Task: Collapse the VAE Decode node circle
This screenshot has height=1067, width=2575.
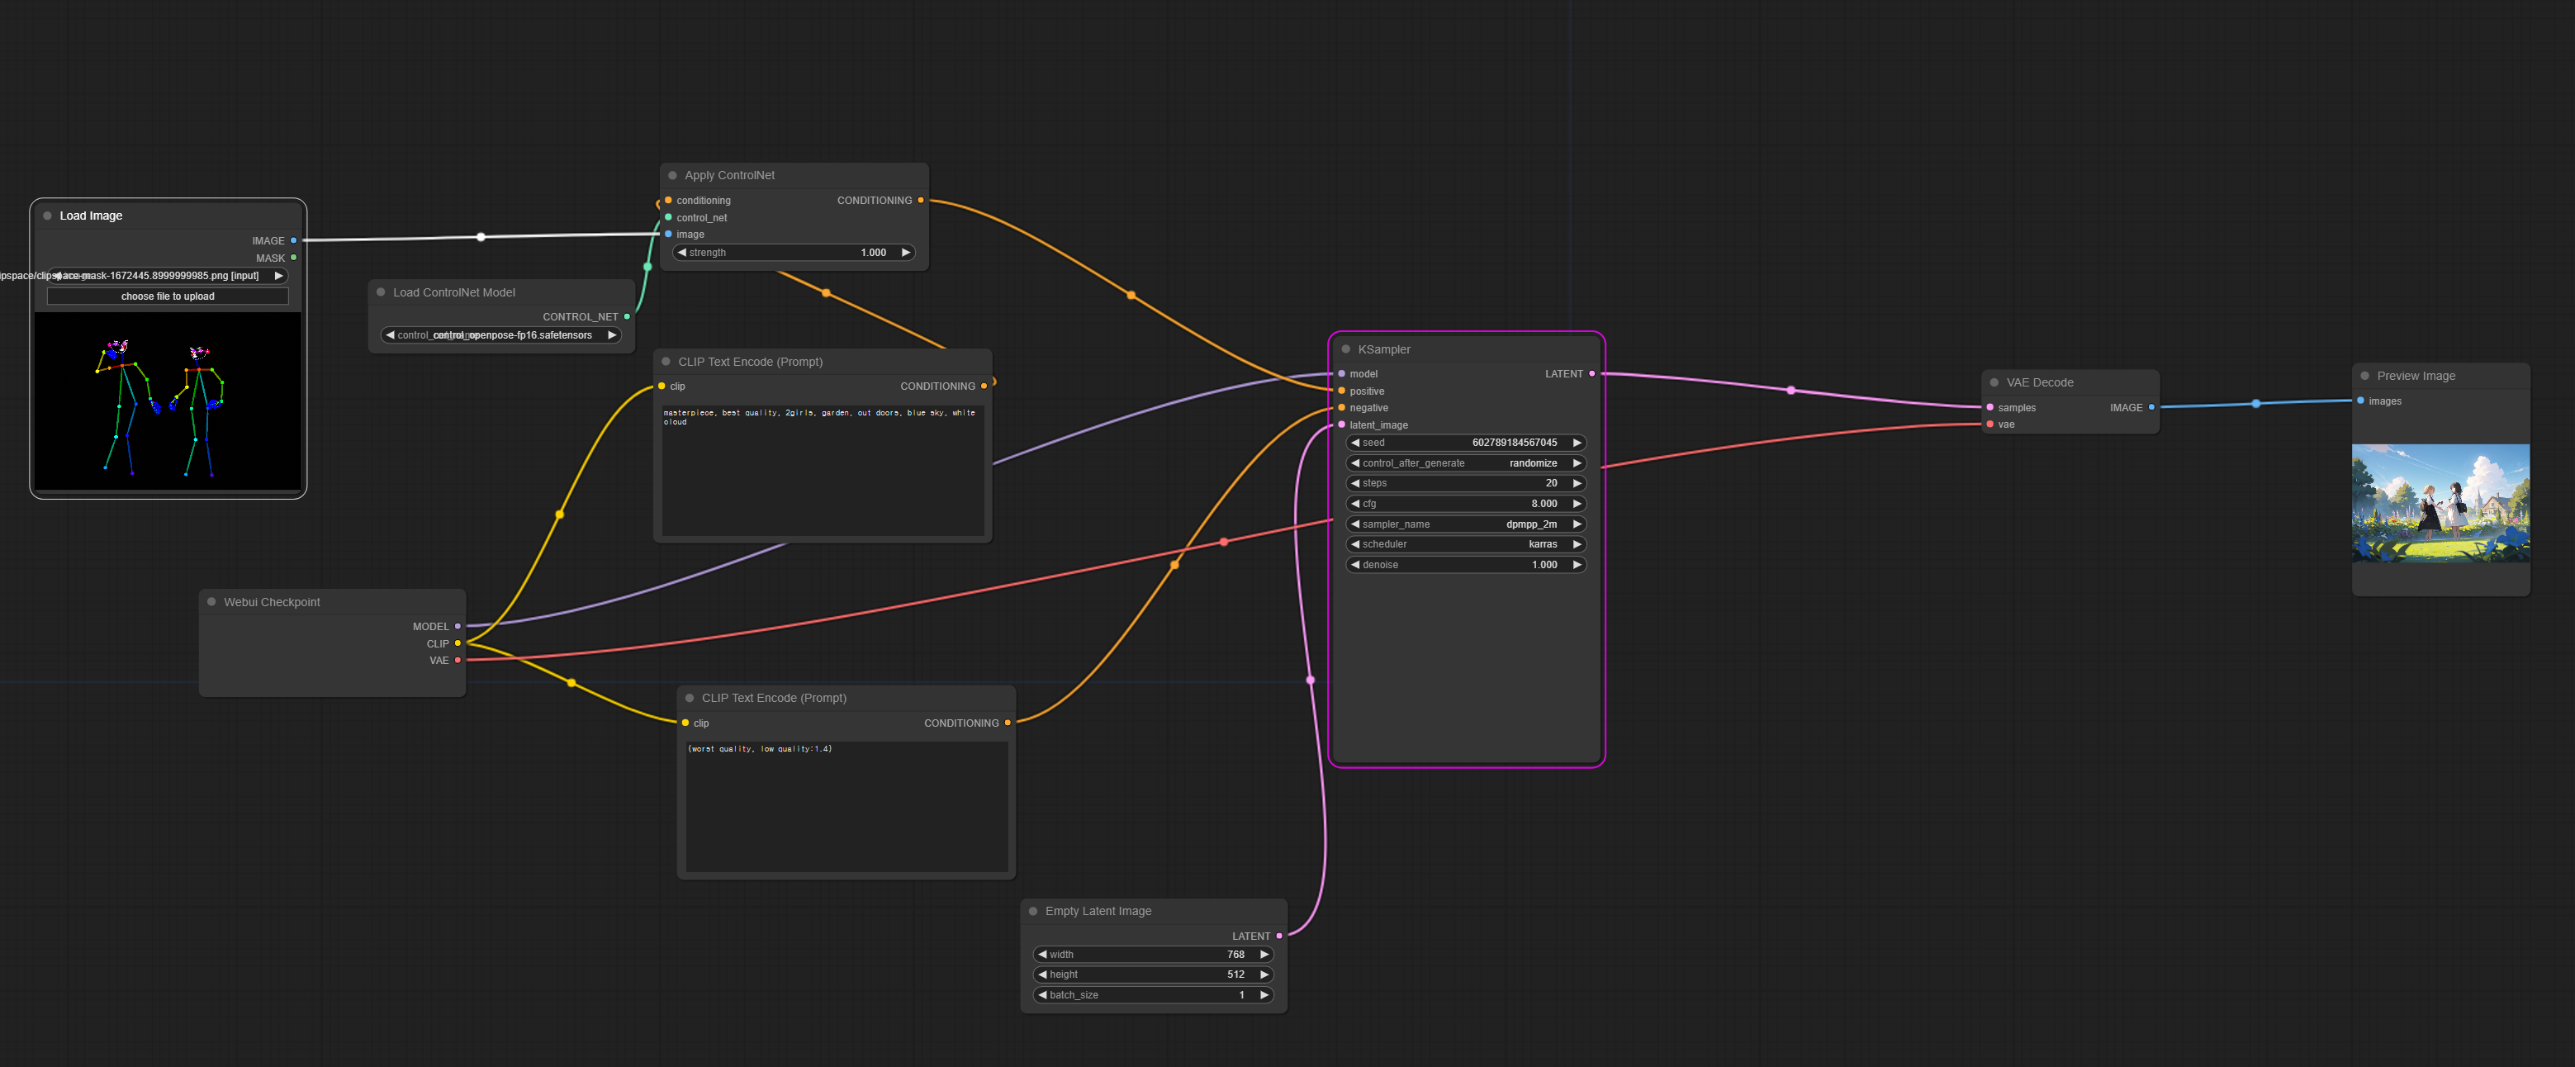Action: pyautogui.click(x=1994, y=382)
